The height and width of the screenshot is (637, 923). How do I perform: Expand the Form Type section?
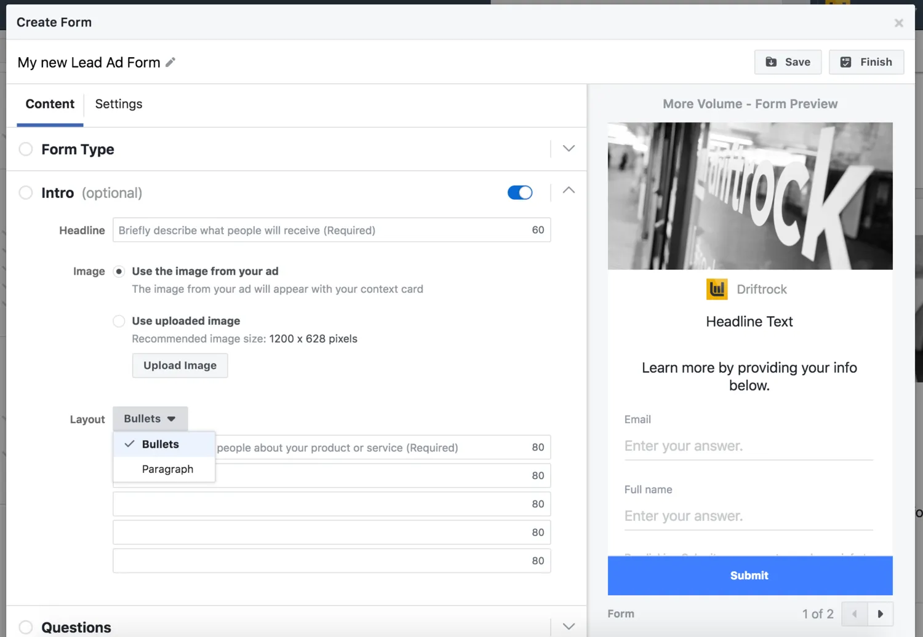[568, 149]
